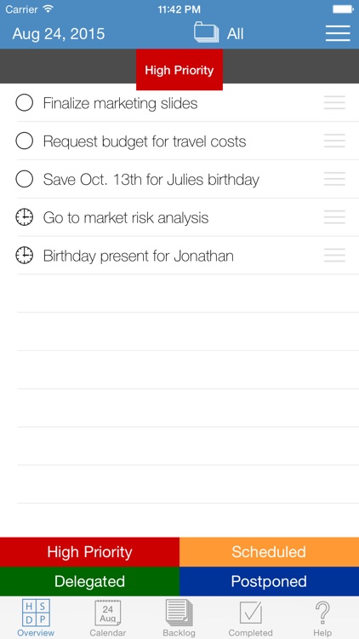This screenshot has width=359, height=639.
Task: Open the hamburger menu in header
Action: (338, 33)
